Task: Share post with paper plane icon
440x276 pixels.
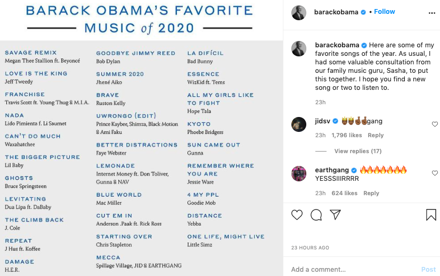Action: [x=336, y=215]
